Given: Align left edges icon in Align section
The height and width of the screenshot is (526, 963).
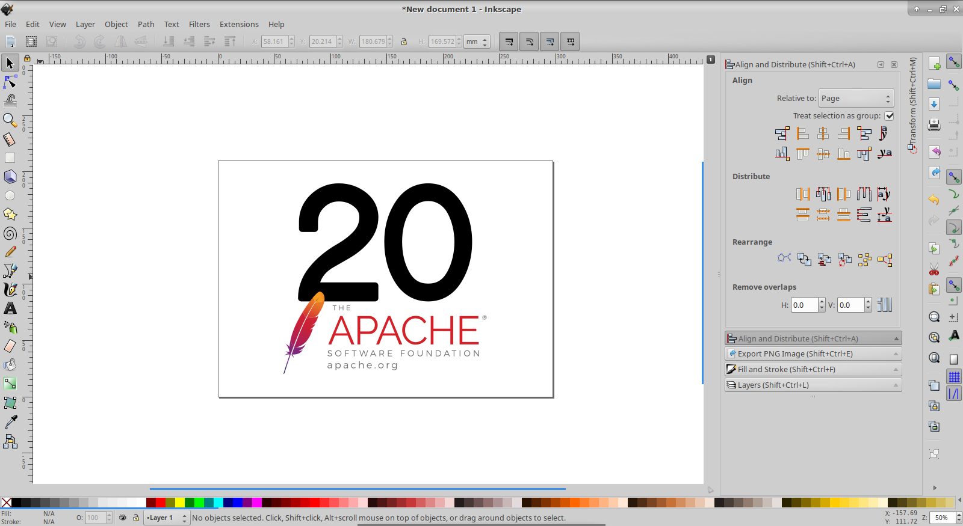Looking at the screenshot, I should point(802,133).
